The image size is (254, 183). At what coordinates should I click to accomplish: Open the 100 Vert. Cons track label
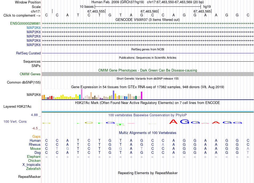[x=15, y=121]
